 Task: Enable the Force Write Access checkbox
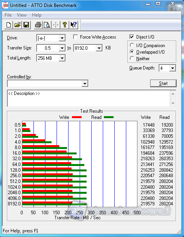tap(75, 37)
